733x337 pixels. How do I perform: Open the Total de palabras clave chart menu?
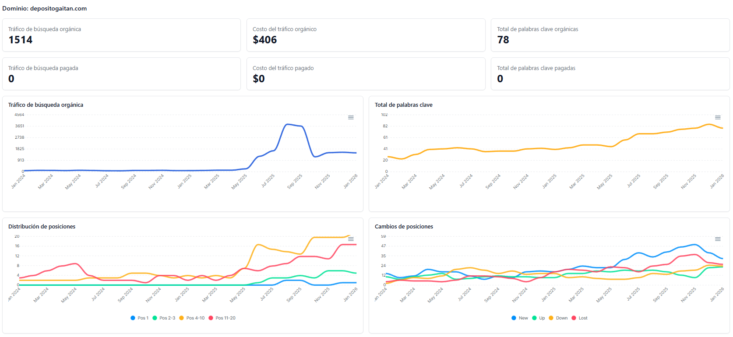tap(718, 117)
